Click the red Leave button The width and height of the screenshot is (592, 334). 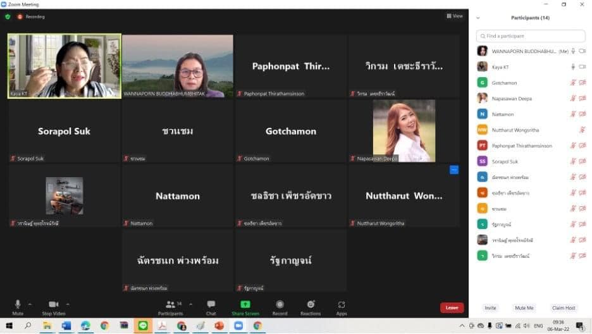(452, 307)
